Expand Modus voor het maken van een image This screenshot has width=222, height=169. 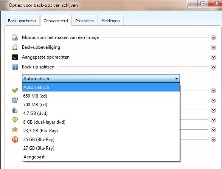click(213, 37)
